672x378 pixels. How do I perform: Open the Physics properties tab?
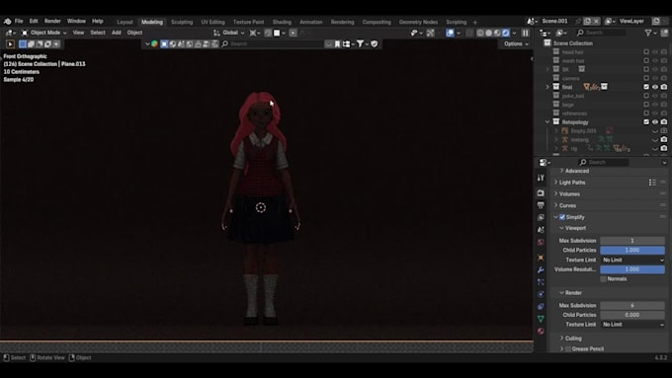[x=541, y=294]
